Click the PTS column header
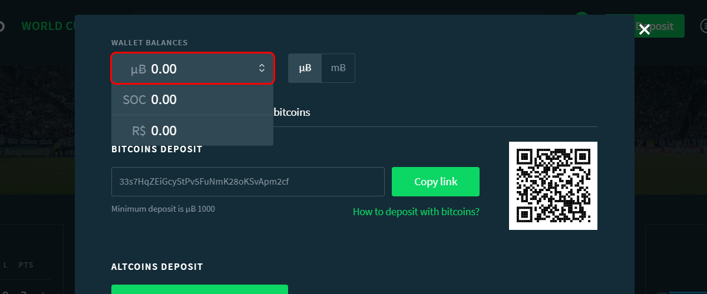The width and height of the screenshot is (707, 294). click(26, 266)
